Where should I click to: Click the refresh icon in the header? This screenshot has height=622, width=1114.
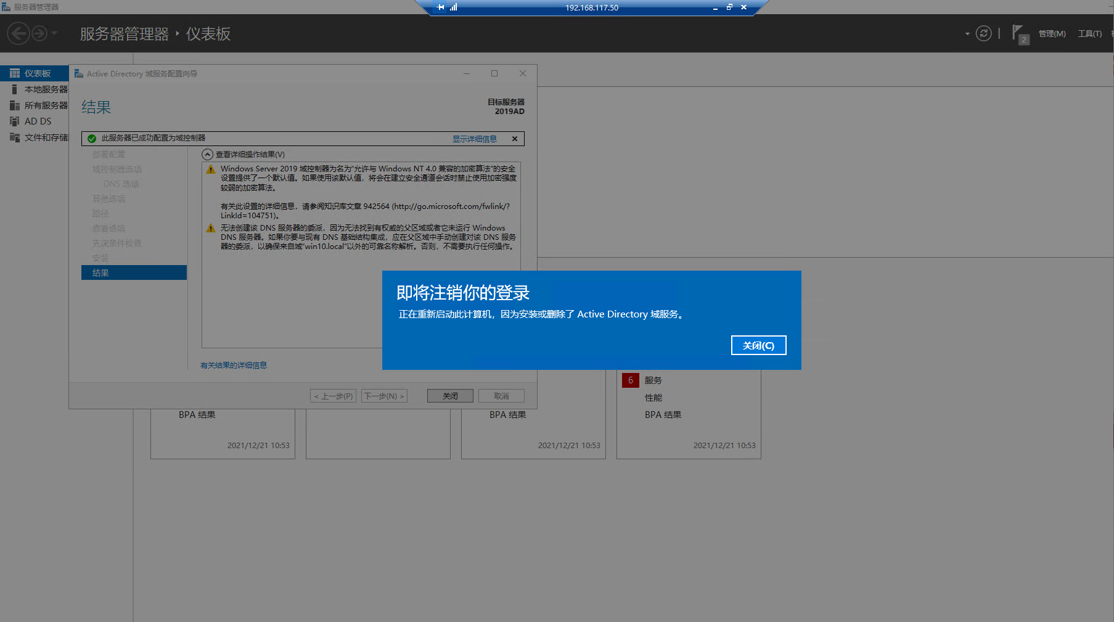click(x=983, y=33)
